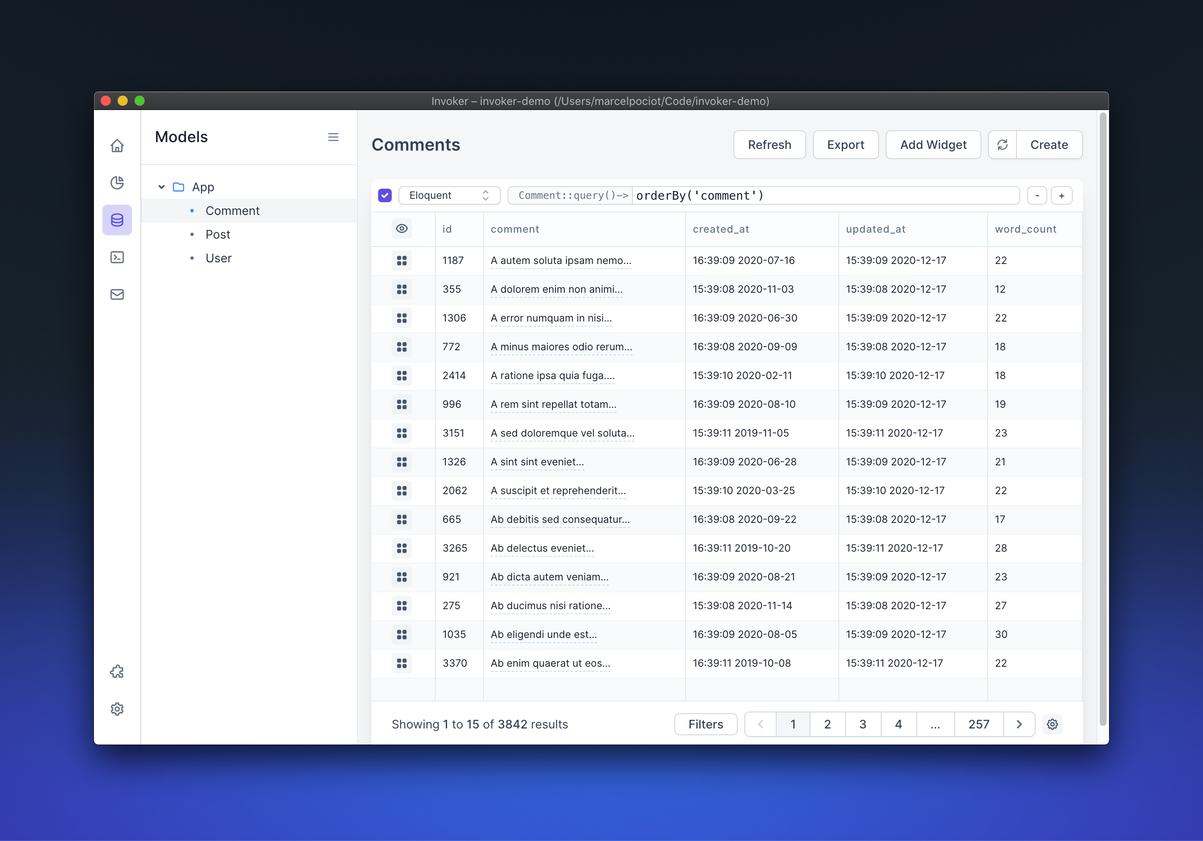Click the pagination ellipsis
Image resolution: width=1203 pixels, height=841 pixels.
935,724
